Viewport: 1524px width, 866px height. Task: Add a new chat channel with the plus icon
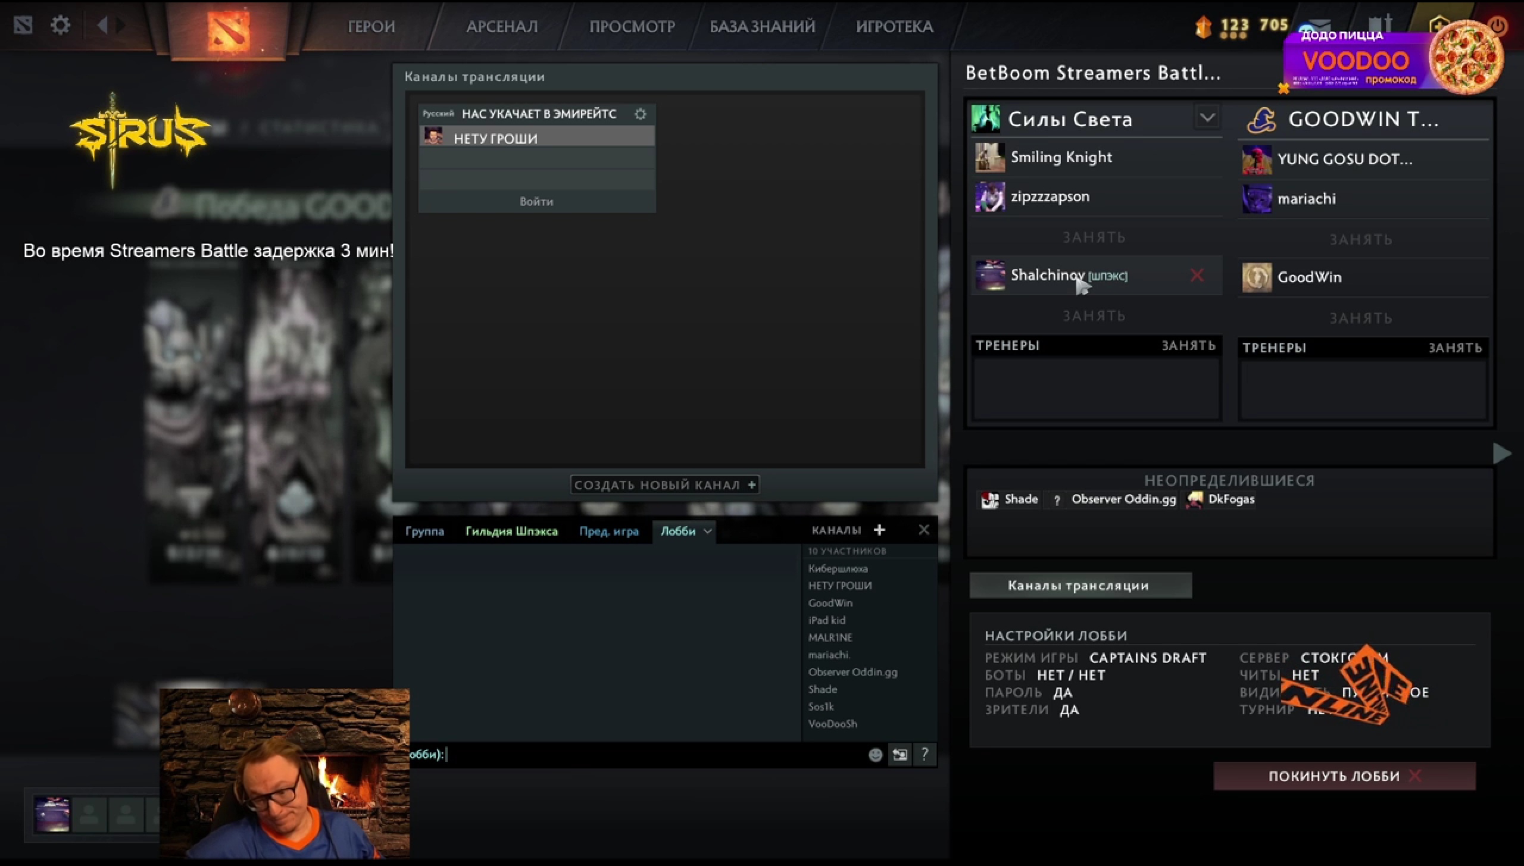(879, 530)
